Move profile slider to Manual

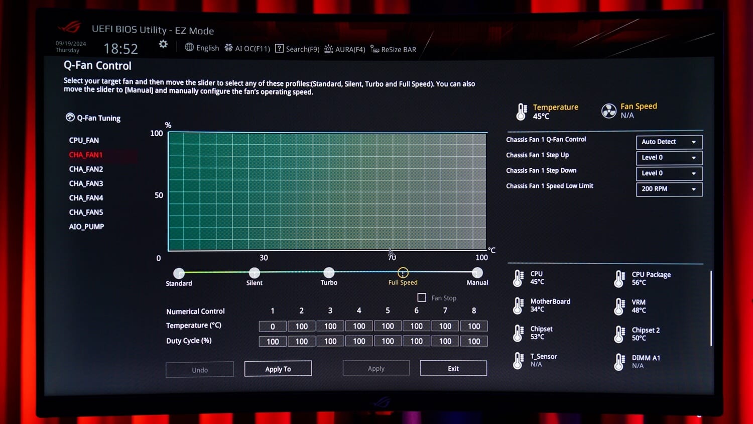(x=477, y=273)
